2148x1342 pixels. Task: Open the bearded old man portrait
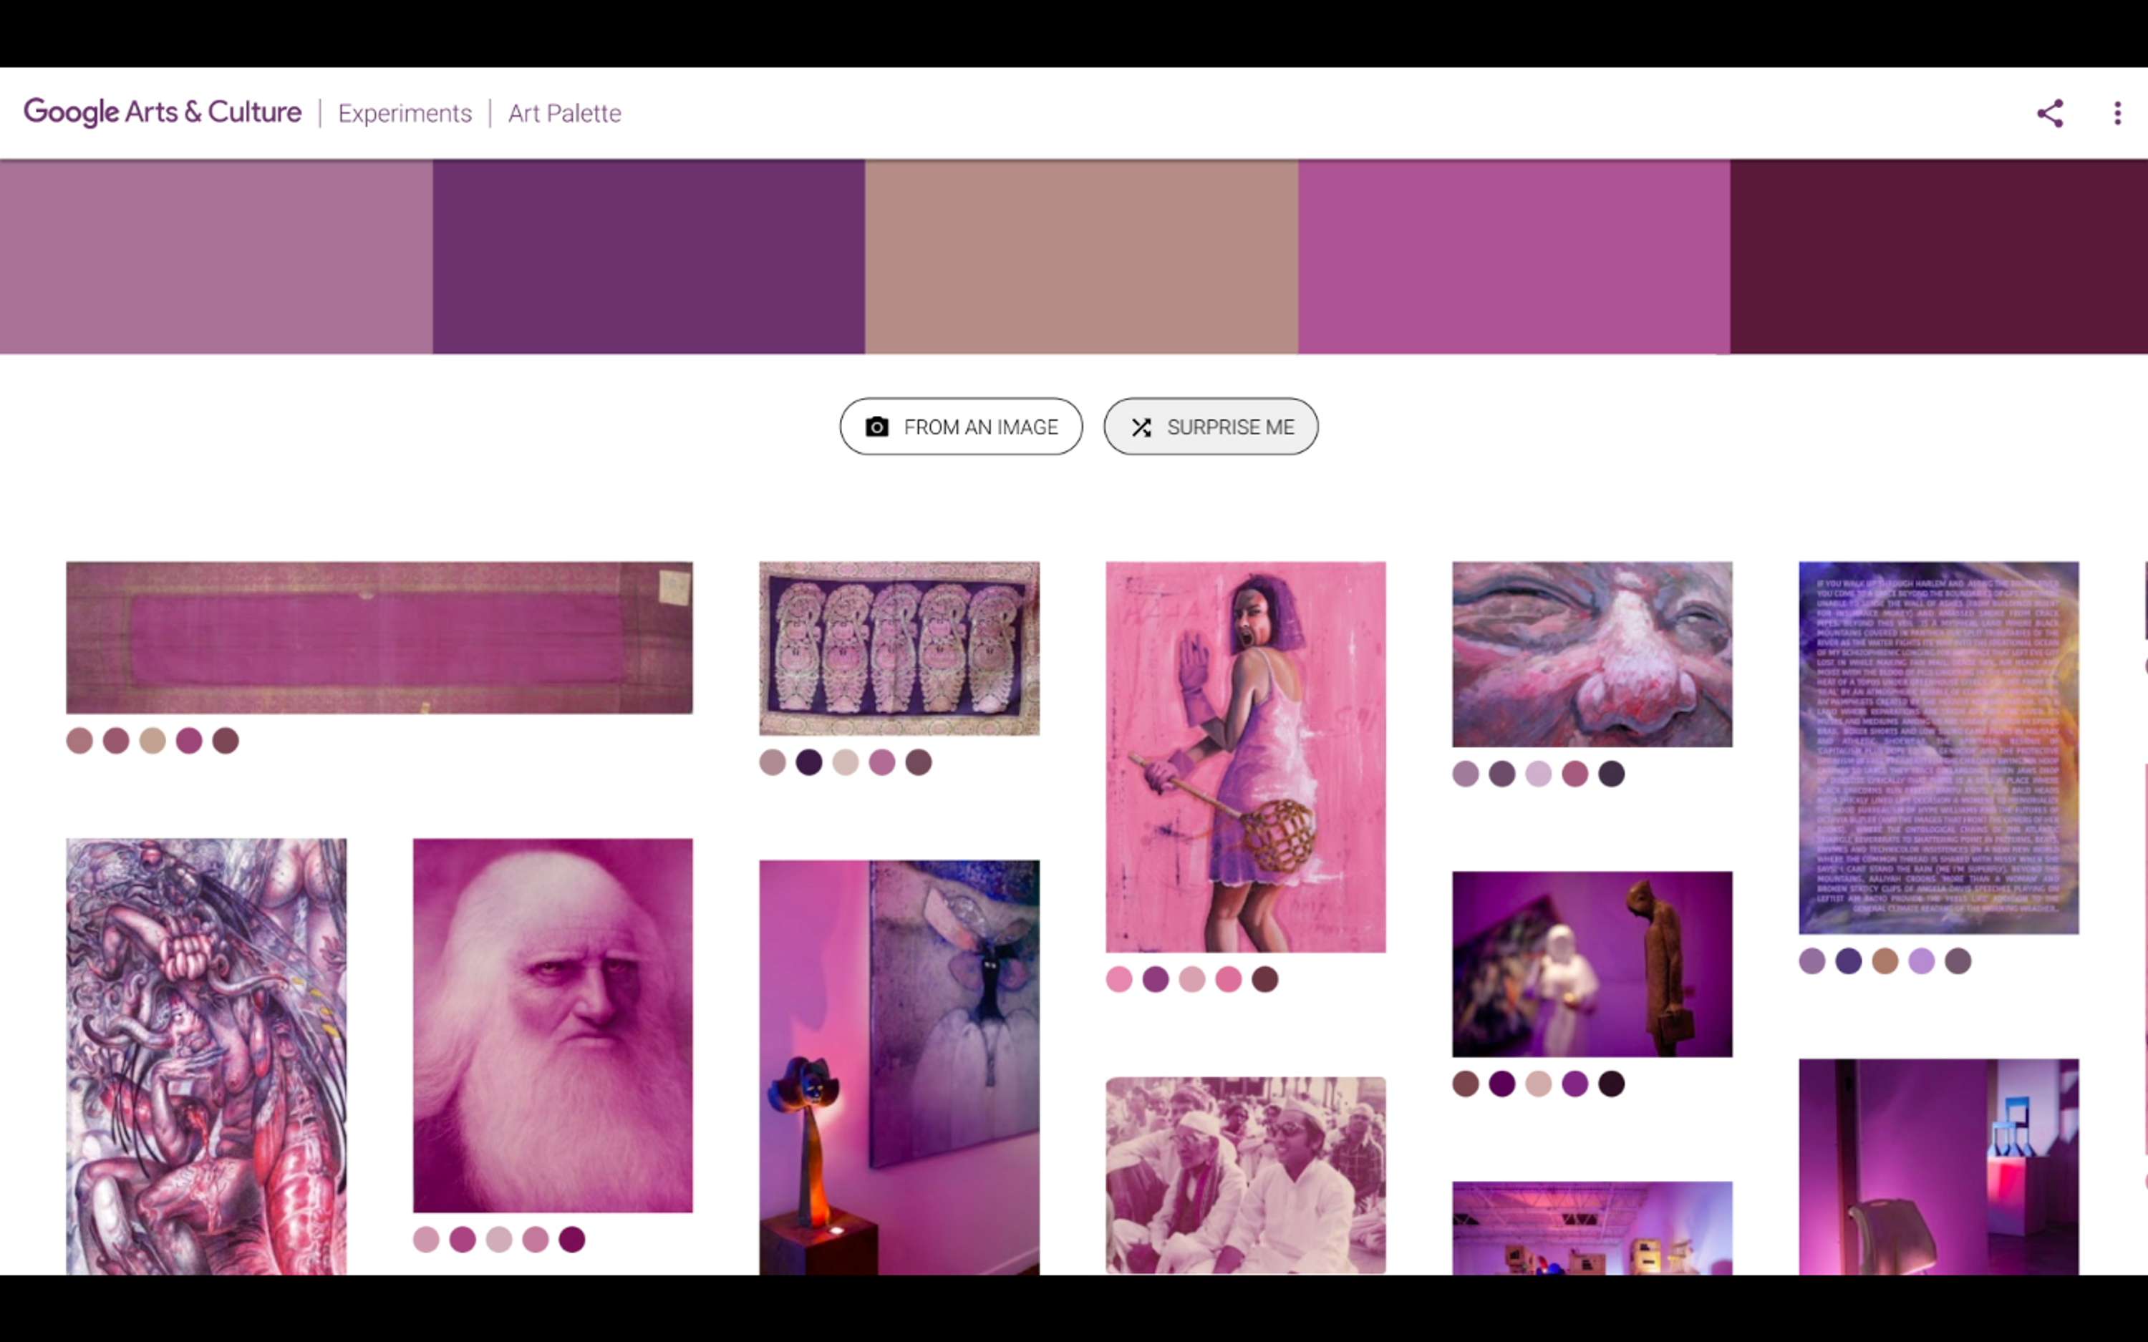[552, 1025]
